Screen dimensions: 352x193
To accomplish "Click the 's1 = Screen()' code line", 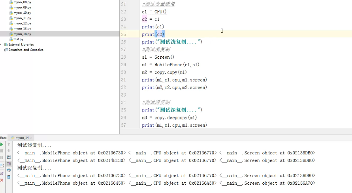I will tap(158, 57).
